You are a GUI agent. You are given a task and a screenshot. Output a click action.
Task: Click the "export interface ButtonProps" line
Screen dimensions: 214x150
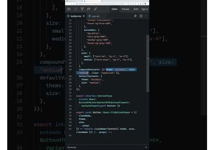point(94,96)
